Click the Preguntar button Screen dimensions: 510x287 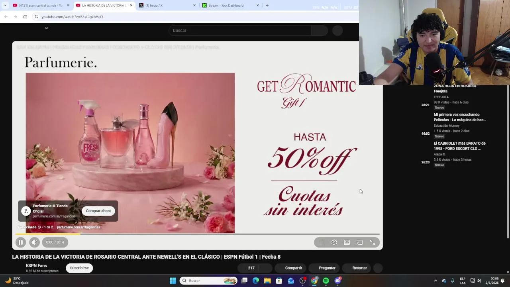[324, 268]
